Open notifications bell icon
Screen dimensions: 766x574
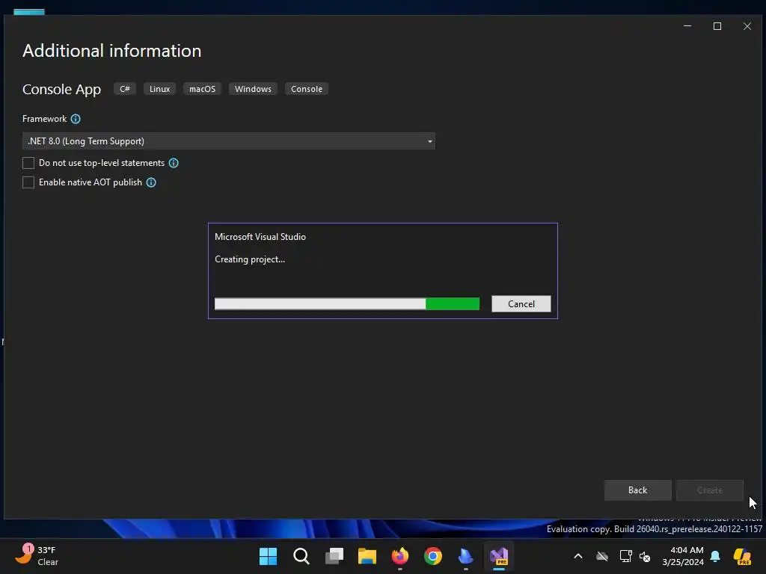[715, 556]
